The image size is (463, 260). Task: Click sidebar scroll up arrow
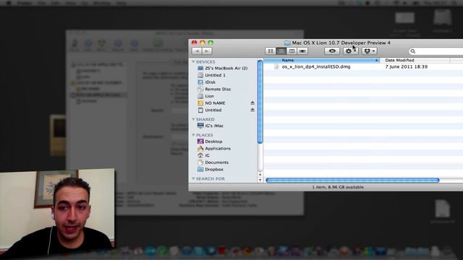260,175
